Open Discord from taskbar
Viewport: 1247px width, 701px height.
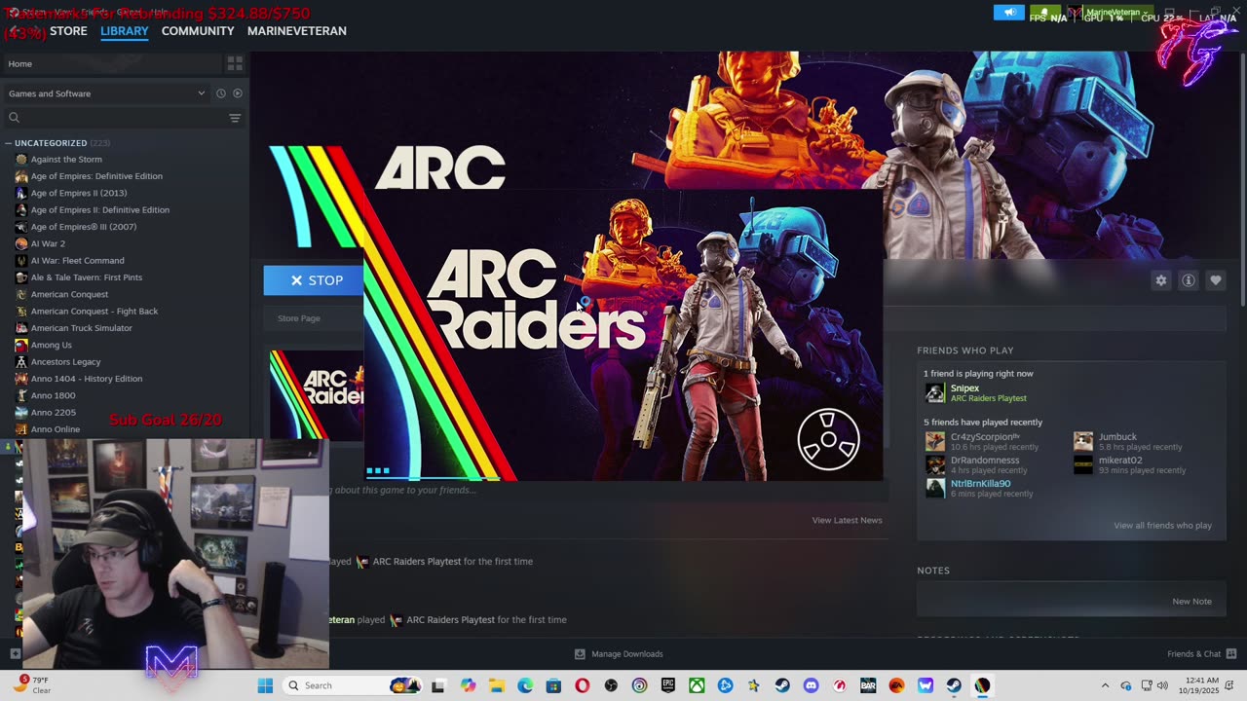click(811, 685)
